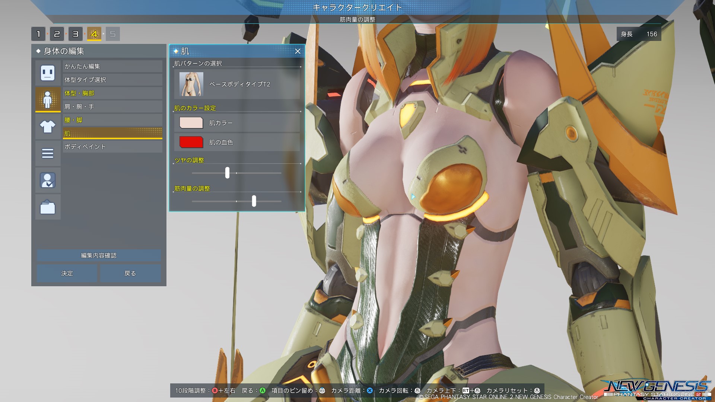Go to creation step 2 tab
Image resolution: width=715 pixels, height=402 pixels.
pyautogui.click(x=57, y=34)
